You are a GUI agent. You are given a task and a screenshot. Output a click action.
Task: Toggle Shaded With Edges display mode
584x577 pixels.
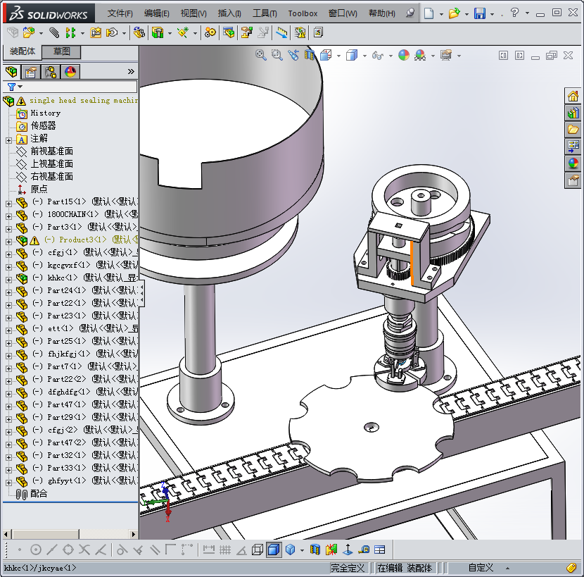(x=274, y=550)
